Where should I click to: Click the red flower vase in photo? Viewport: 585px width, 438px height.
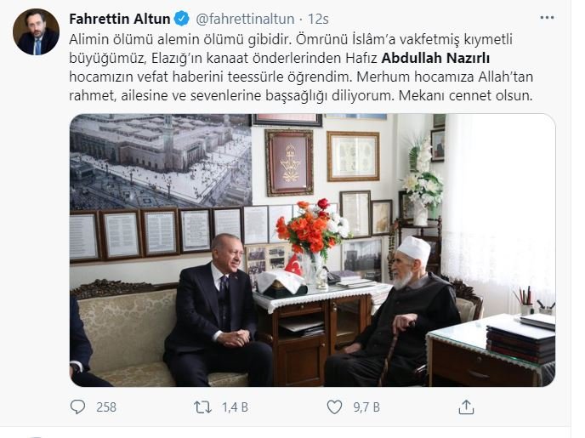pos(313,242)
